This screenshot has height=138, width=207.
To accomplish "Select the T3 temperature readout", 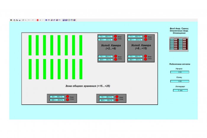I will (x=105, y=36).
